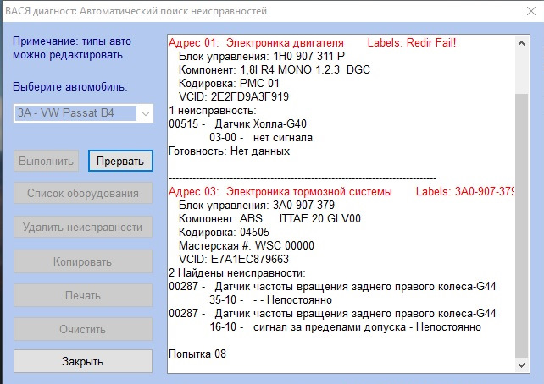The width and height of the screenshot is (544, 384).
Task: Click the line Компонент: 1,8l R4 MONO 1.2.3 DGC
Action: [275, 69]
